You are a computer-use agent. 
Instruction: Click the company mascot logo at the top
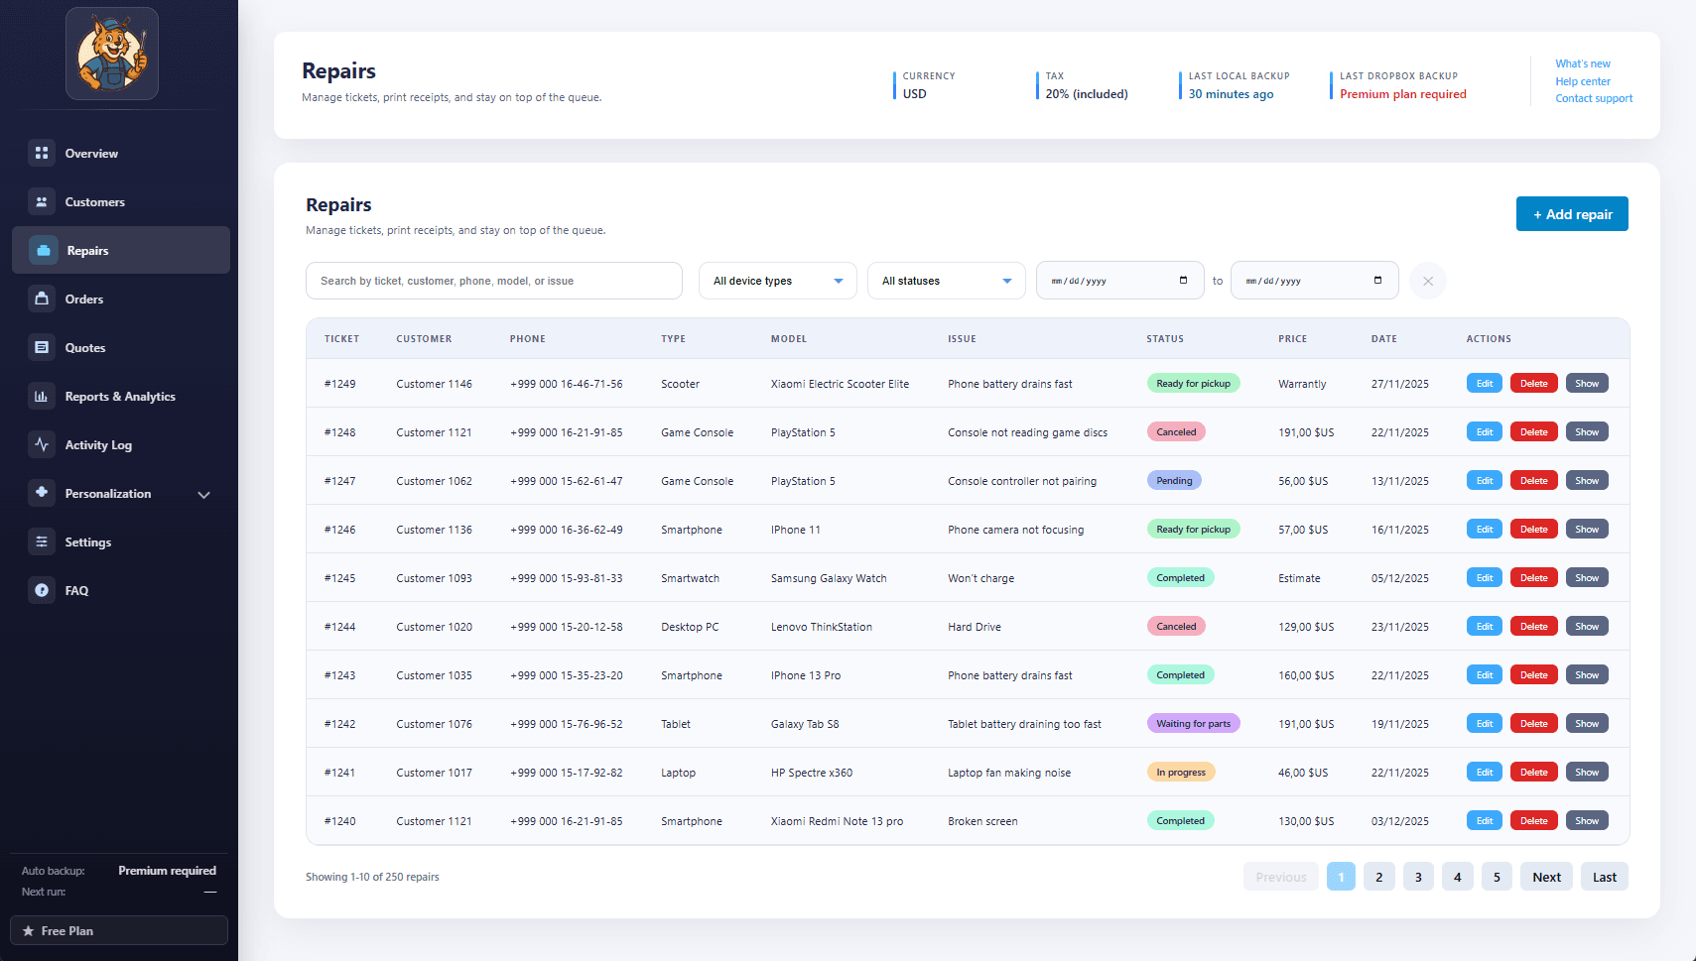click(111, 54)
